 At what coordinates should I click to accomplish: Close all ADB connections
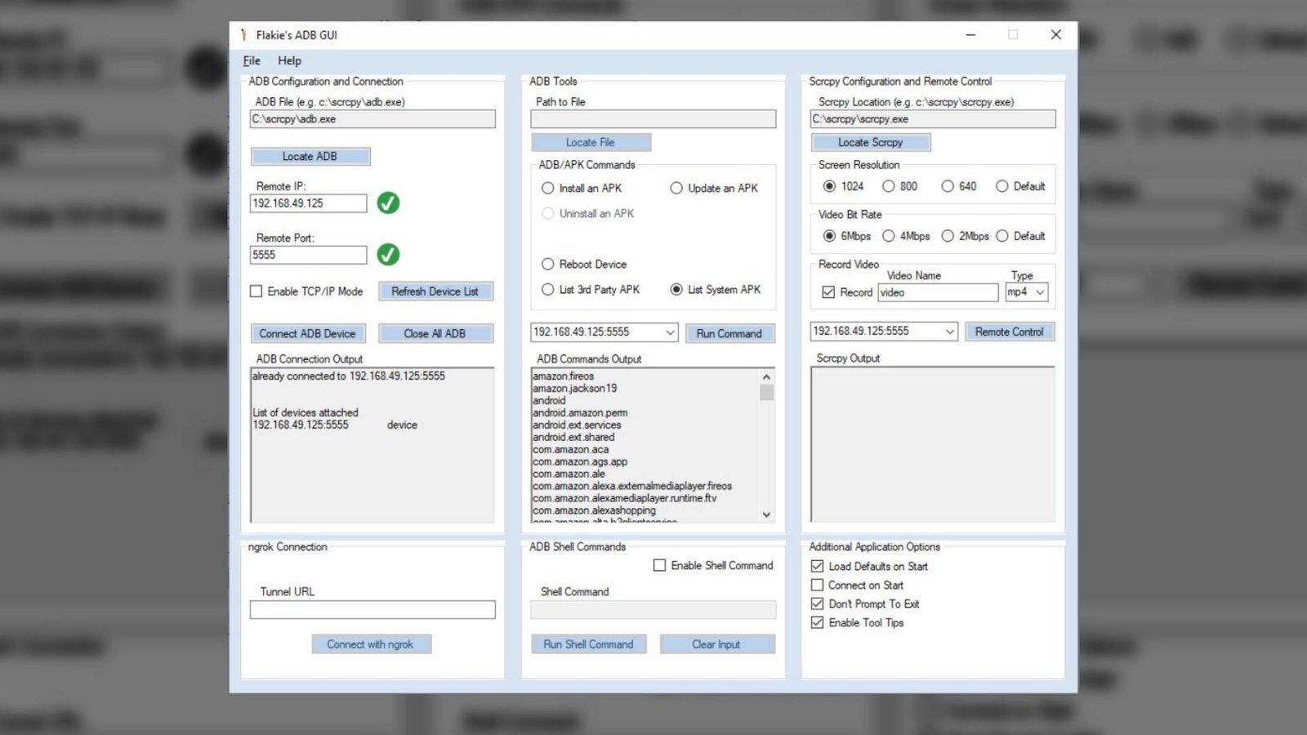click(435, 333)
